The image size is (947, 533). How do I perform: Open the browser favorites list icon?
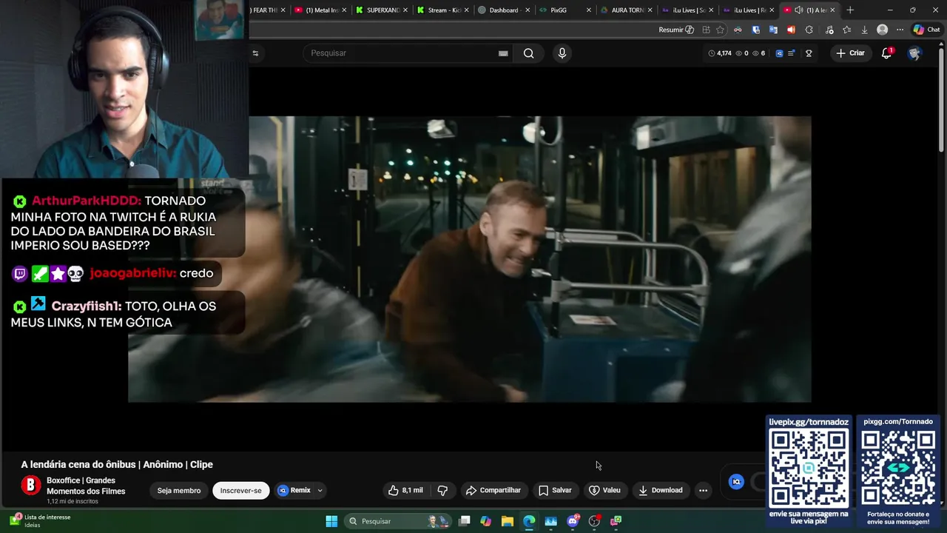pos(846,30)
